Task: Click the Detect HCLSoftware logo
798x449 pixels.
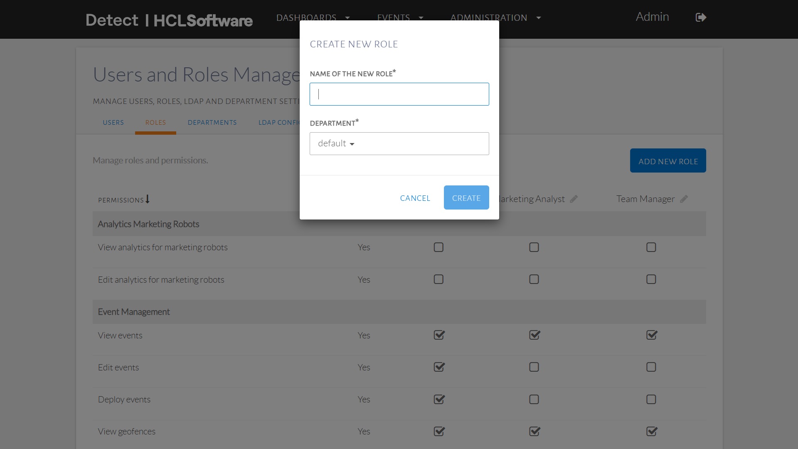Action: (x=169, y=20)
